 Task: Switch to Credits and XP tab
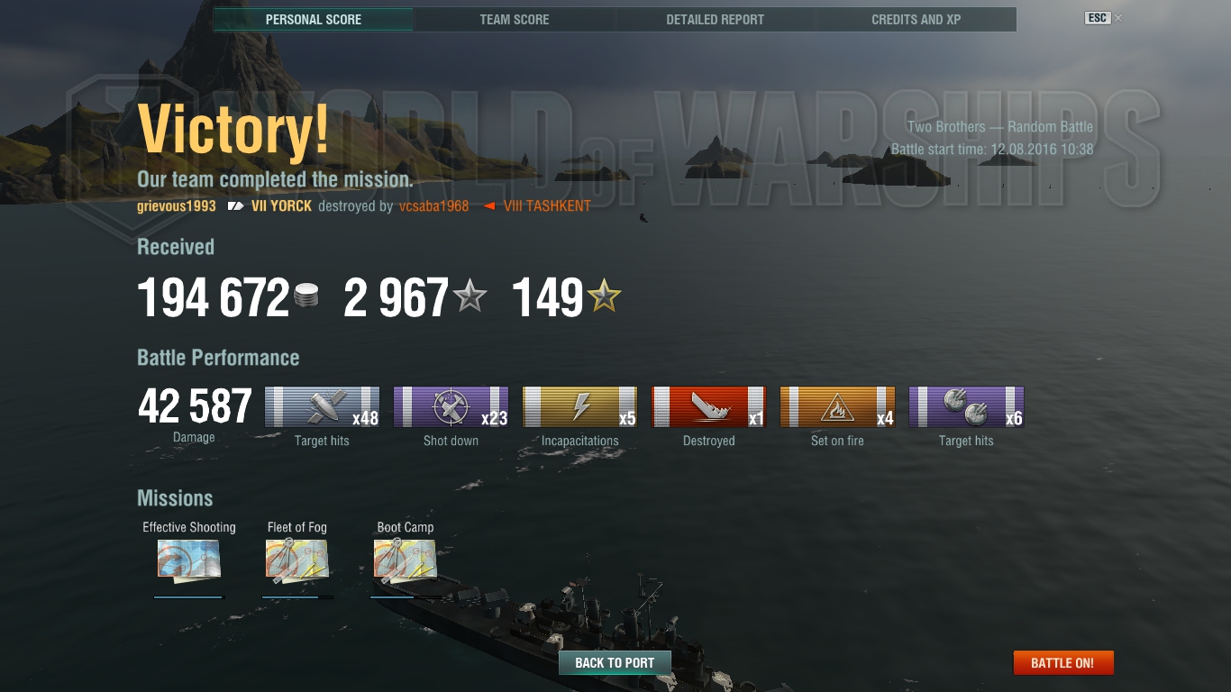pos(916,19)
